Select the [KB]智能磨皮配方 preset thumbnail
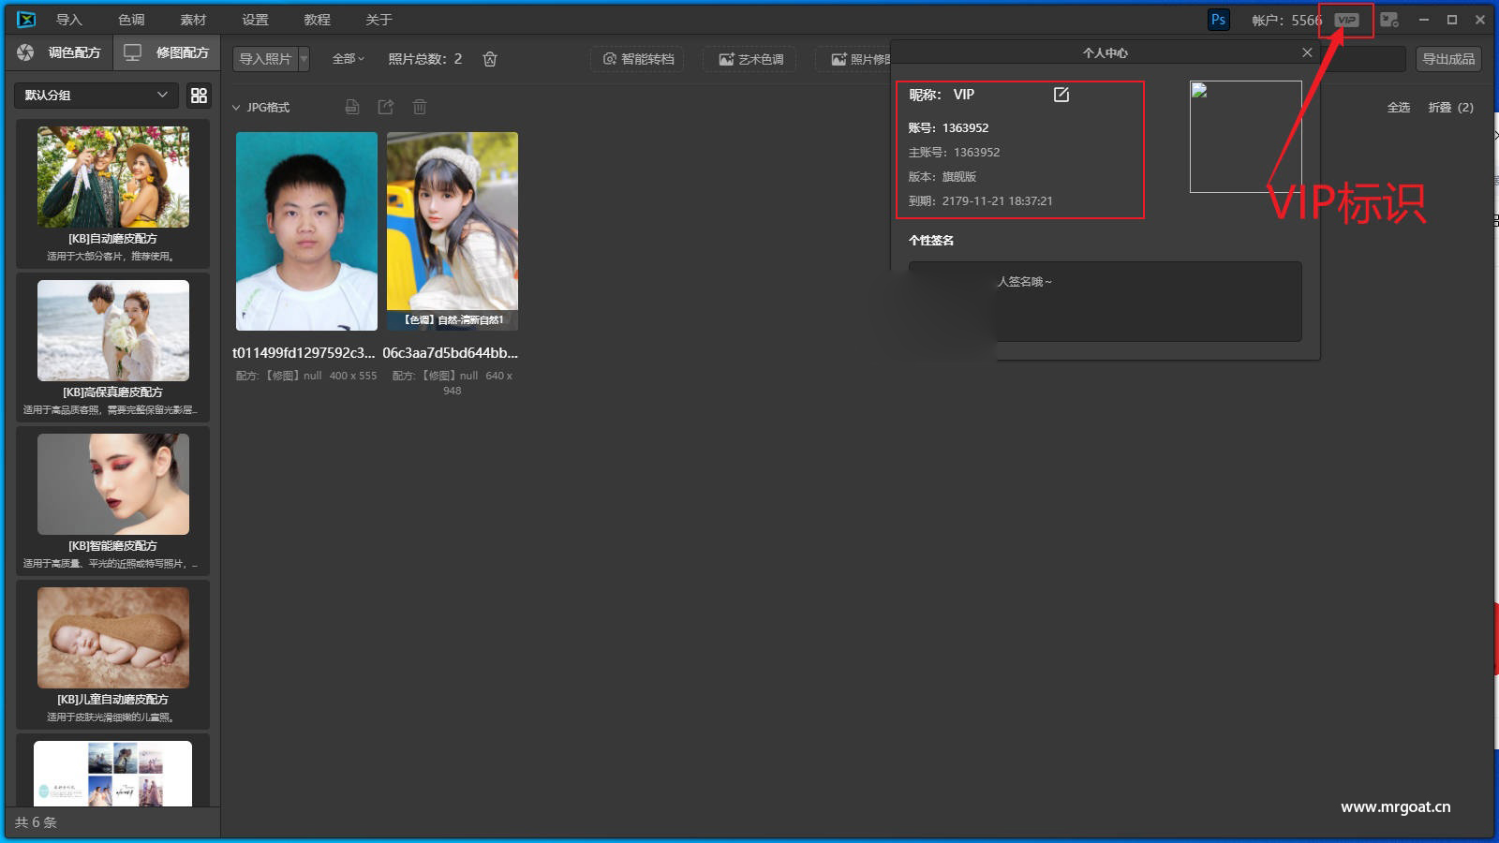Image resolution: width=1499 pixels, height=843 pixels. click(112, 484)
